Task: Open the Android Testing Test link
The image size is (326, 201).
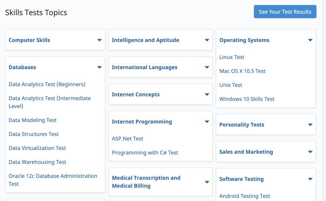Action: point(244,196)
